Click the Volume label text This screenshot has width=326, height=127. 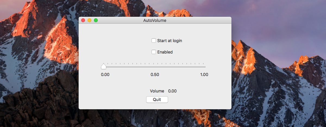click(x=157, y=91)
